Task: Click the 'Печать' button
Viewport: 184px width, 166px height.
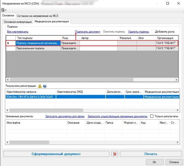Action: tap(151, 154)
